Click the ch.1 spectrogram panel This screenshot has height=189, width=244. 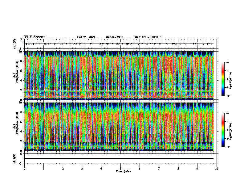[x=119, y=75]
